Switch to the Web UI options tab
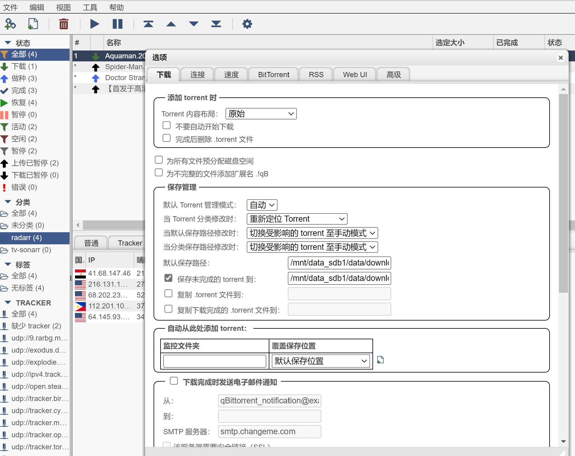 click(355, 75)
